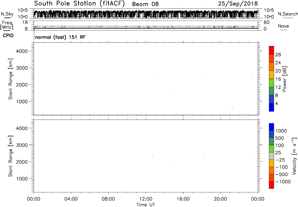Click the red data point near 21:00 in power panel
The width and height of the screenshot is (298, 207).
[x=232, y=109]
